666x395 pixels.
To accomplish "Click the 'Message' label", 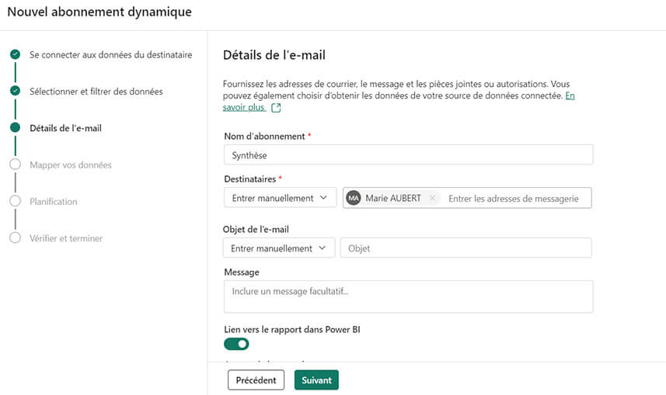I will [x=242, y=272].
